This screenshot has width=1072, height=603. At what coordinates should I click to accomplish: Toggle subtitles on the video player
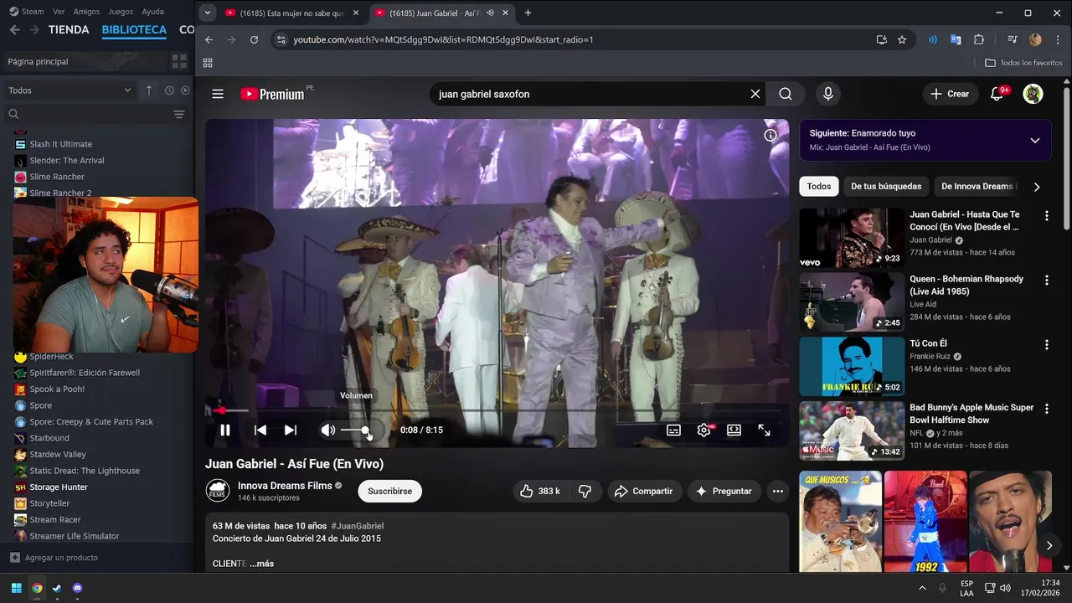[x=673, y=430]
